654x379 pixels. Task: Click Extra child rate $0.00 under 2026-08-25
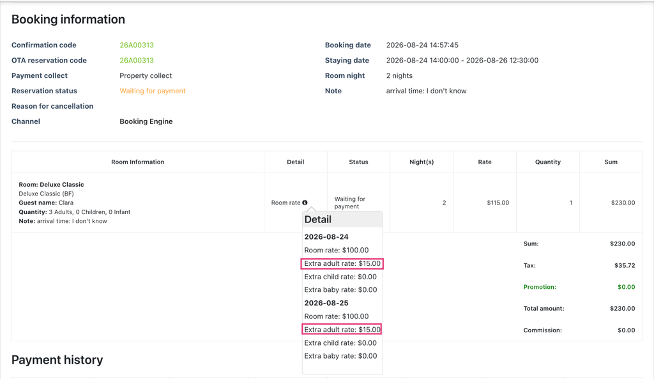340,343
